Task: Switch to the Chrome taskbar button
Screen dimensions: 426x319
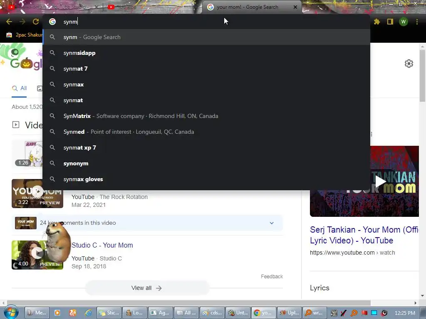Action: (263, 313)
